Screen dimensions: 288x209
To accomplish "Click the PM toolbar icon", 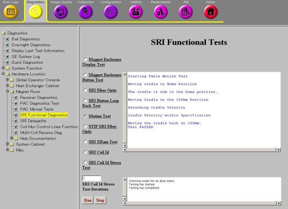I will click(186, 12).
